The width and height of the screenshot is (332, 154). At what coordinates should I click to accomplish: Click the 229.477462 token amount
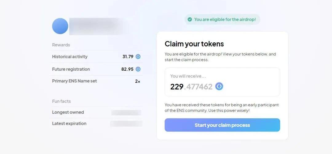click(x=191, y=87)
